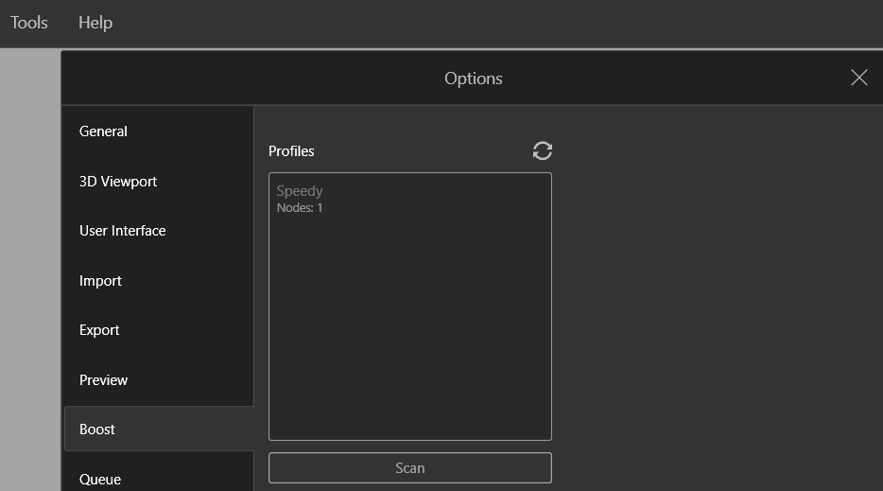883x491 pixels.
Task: Click the empty menu bar area right of Help
Action: pyautogui.click(x=473, y=23)
